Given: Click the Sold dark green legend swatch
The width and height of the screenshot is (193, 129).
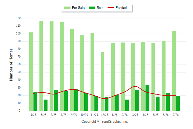Looking at the screenshot, I should 92,8.
